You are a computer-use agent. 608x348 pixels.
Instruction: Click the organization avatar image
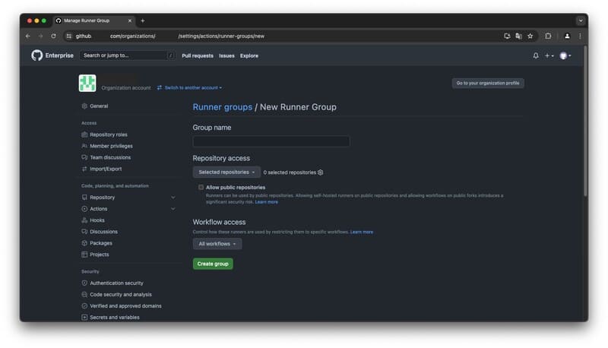[87, 84]
